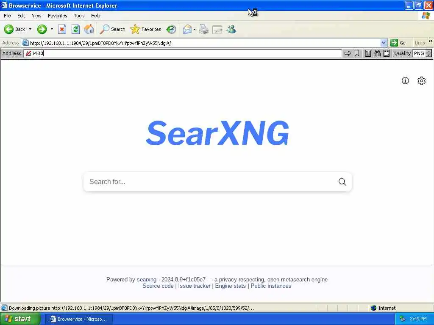
Task: Open the Favorites menu
Action: click(57, 16)
